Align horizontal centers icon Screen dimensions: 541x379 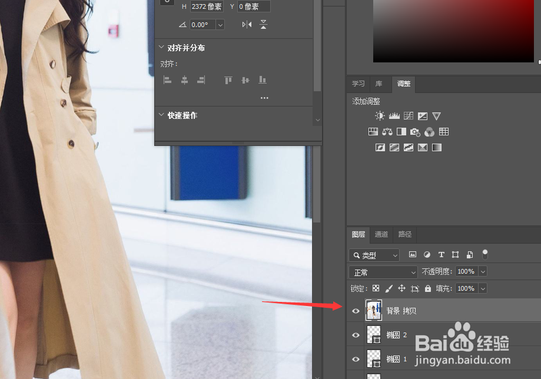[185, 80]
